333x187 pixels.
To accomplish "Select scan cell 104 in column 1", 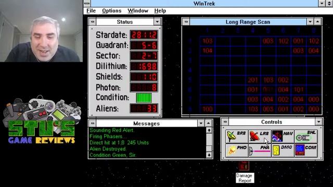I will tap(207, 51).
